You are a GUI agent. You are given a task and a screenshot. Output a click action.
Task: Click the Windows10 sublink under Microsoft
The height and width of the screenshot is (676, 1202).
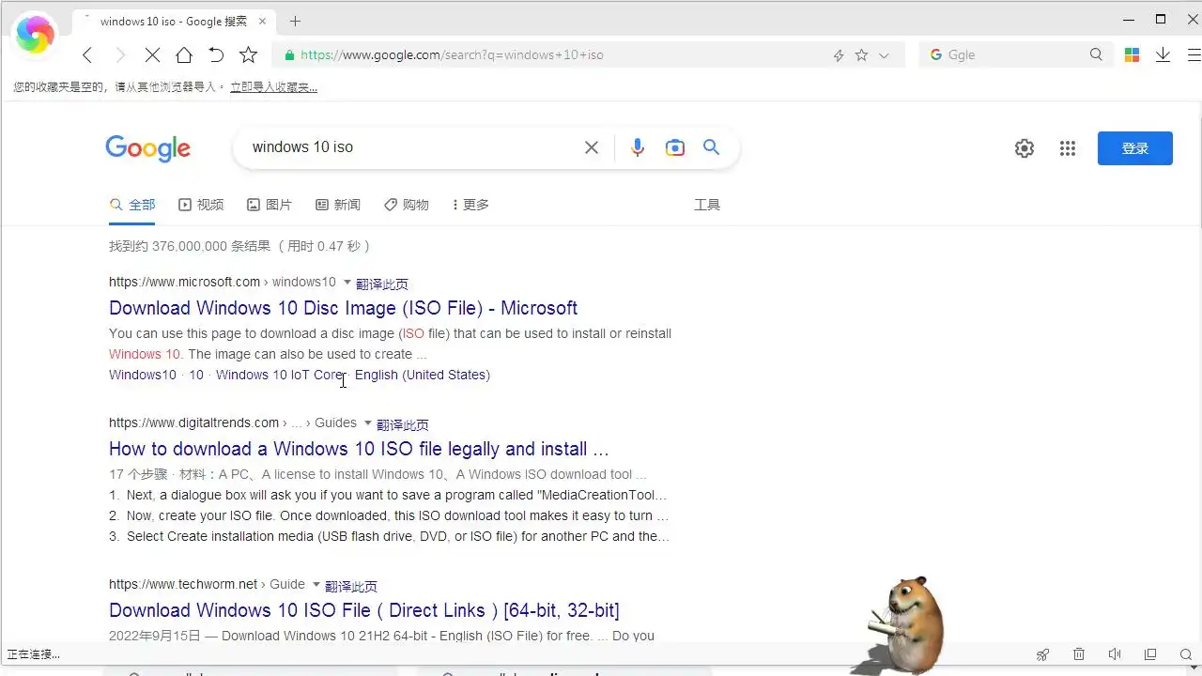pos(143,375)
